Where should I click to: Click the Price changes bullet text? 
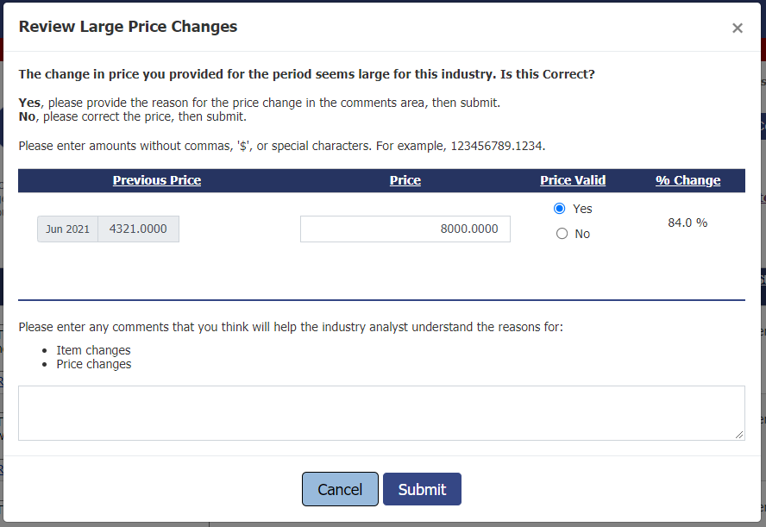(94, 364)
